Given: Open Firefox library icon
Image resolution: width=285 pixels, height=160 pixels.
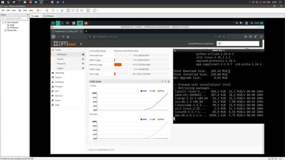Looking at the screenshot, I should pos(246,36).
